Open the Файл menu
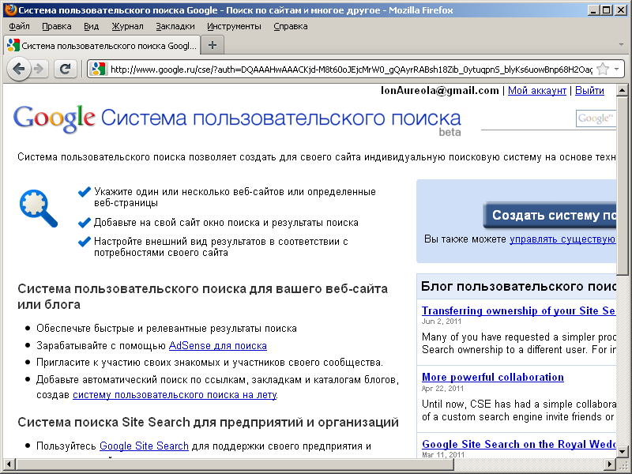Image resolution: width=632 pixels, height=474 pixels. click(19, 26)
